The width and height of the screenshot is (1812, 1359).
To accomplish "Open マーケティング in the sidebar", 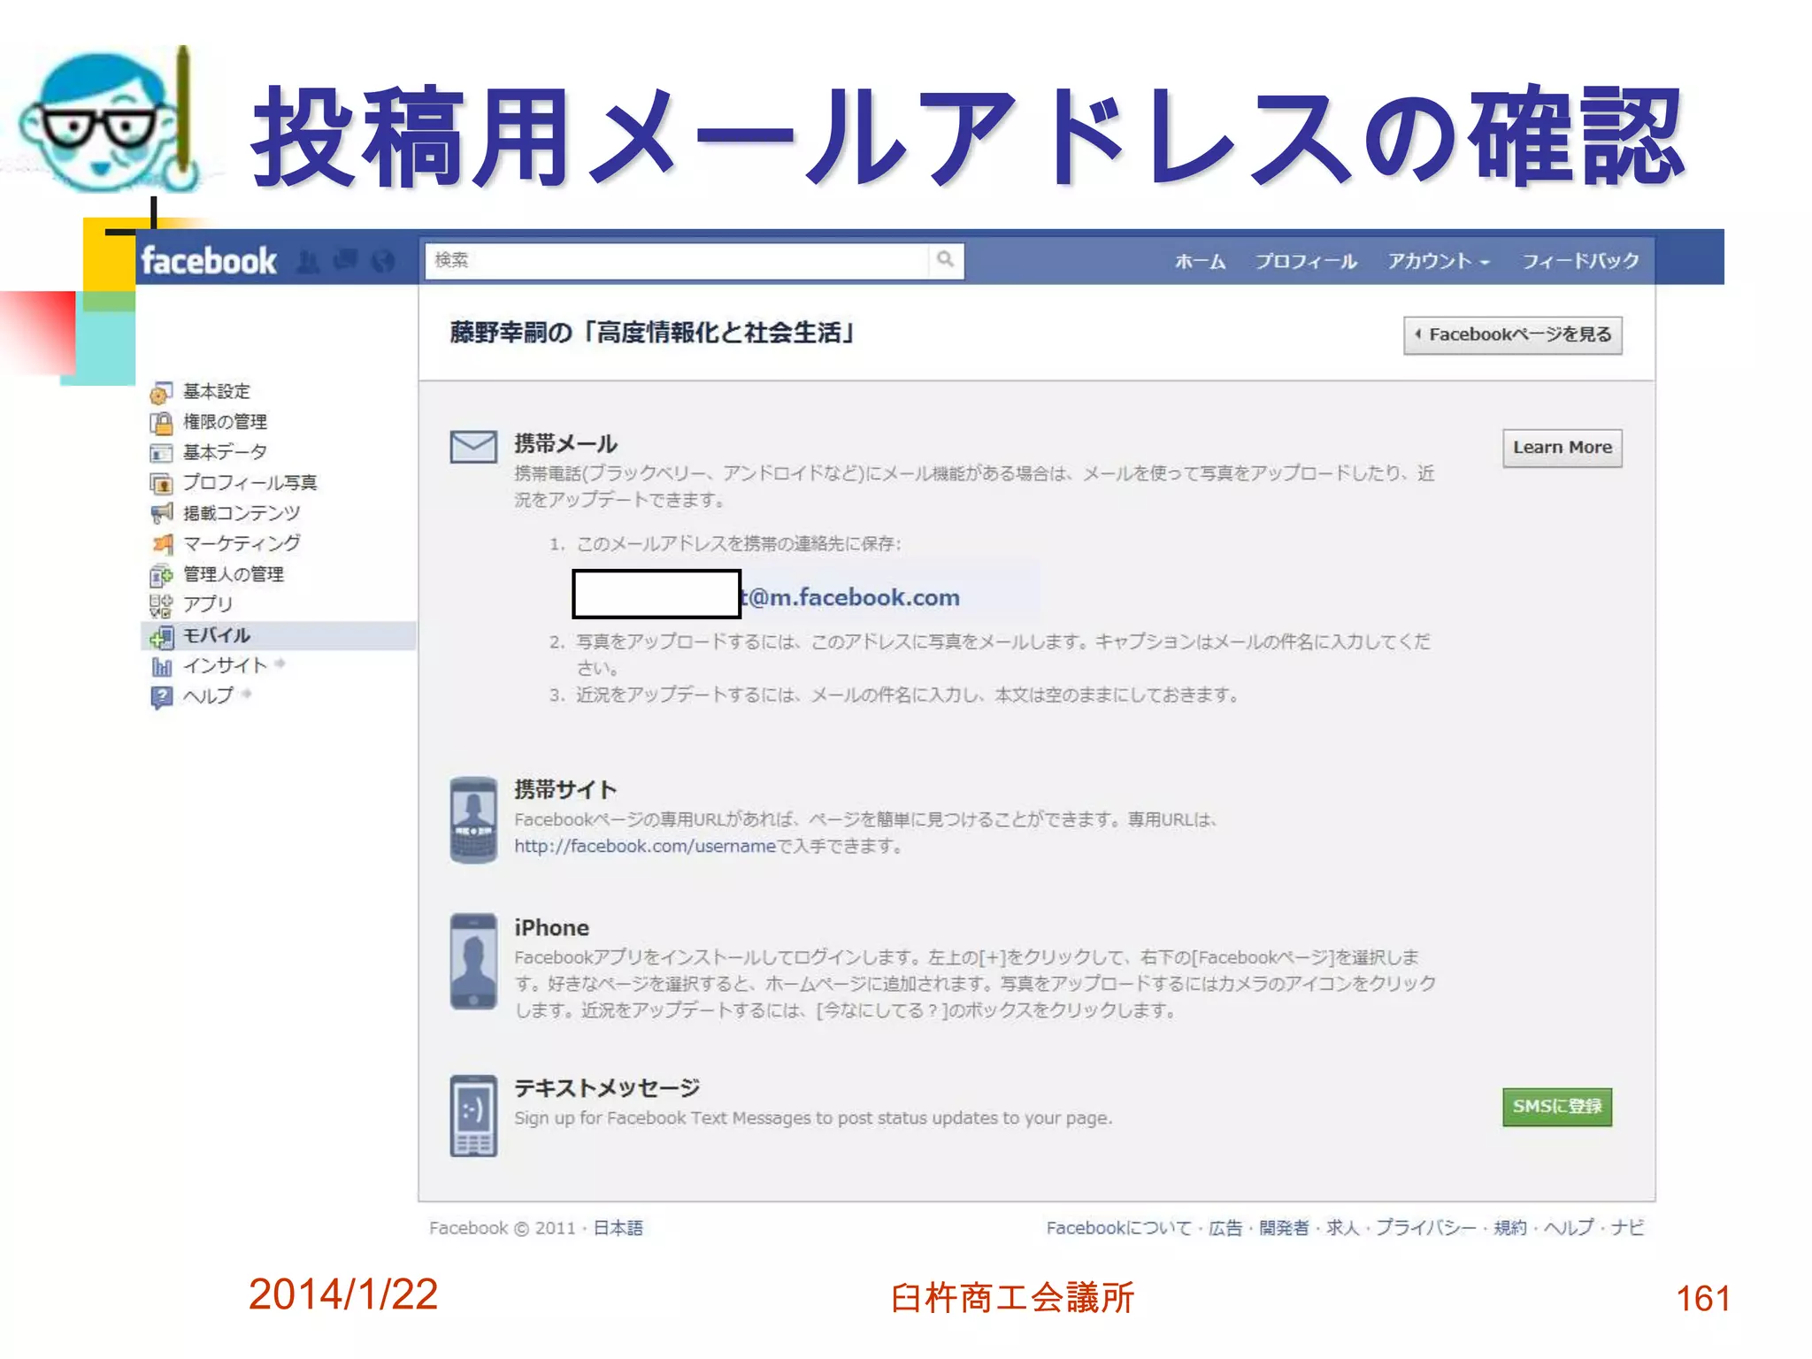I will coord(242,543).
